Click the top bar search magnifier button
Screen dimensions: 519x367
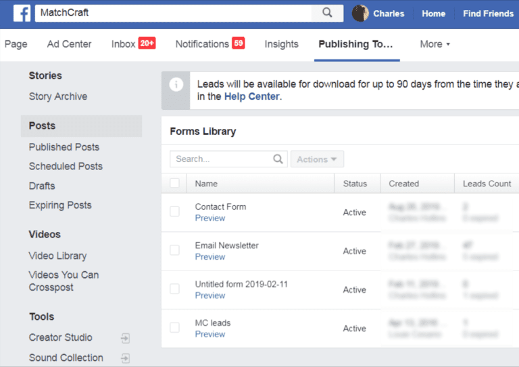pos(327,13)
